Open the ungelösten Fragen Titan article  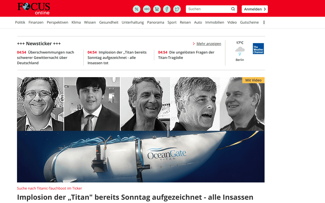click(x=186, y=55)
